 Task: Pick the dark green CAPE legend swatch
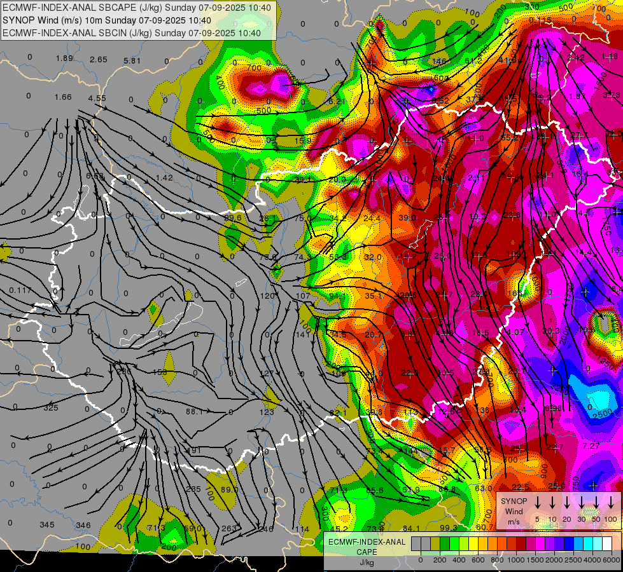[x=445, y=544]
